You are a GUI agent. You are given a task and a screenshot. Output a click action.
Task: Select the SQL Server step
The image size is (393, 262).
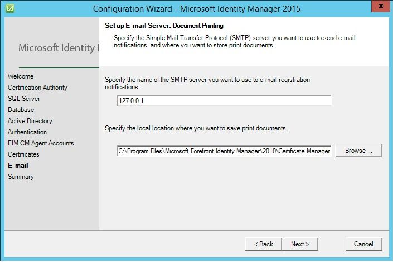[24, 99]
